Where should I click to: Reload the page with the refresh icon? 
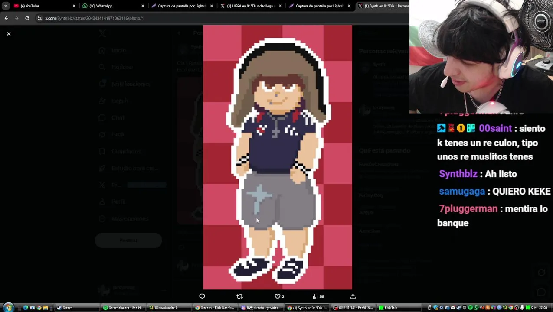click(27, 18)
